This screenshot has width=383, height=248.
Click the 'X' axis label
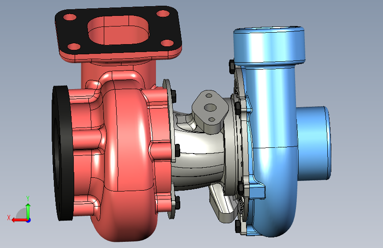(9, 218)
